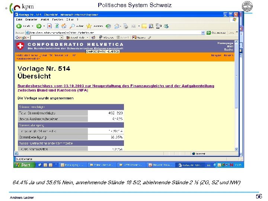Click in the address URL field

(x=115, y=33)
